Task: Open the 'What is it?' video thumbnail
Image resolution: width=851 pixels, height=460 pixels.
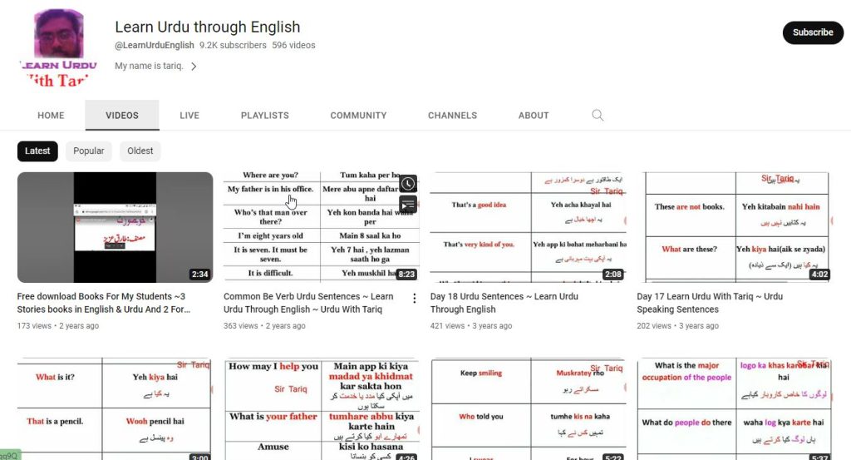Action: (115, 408)
